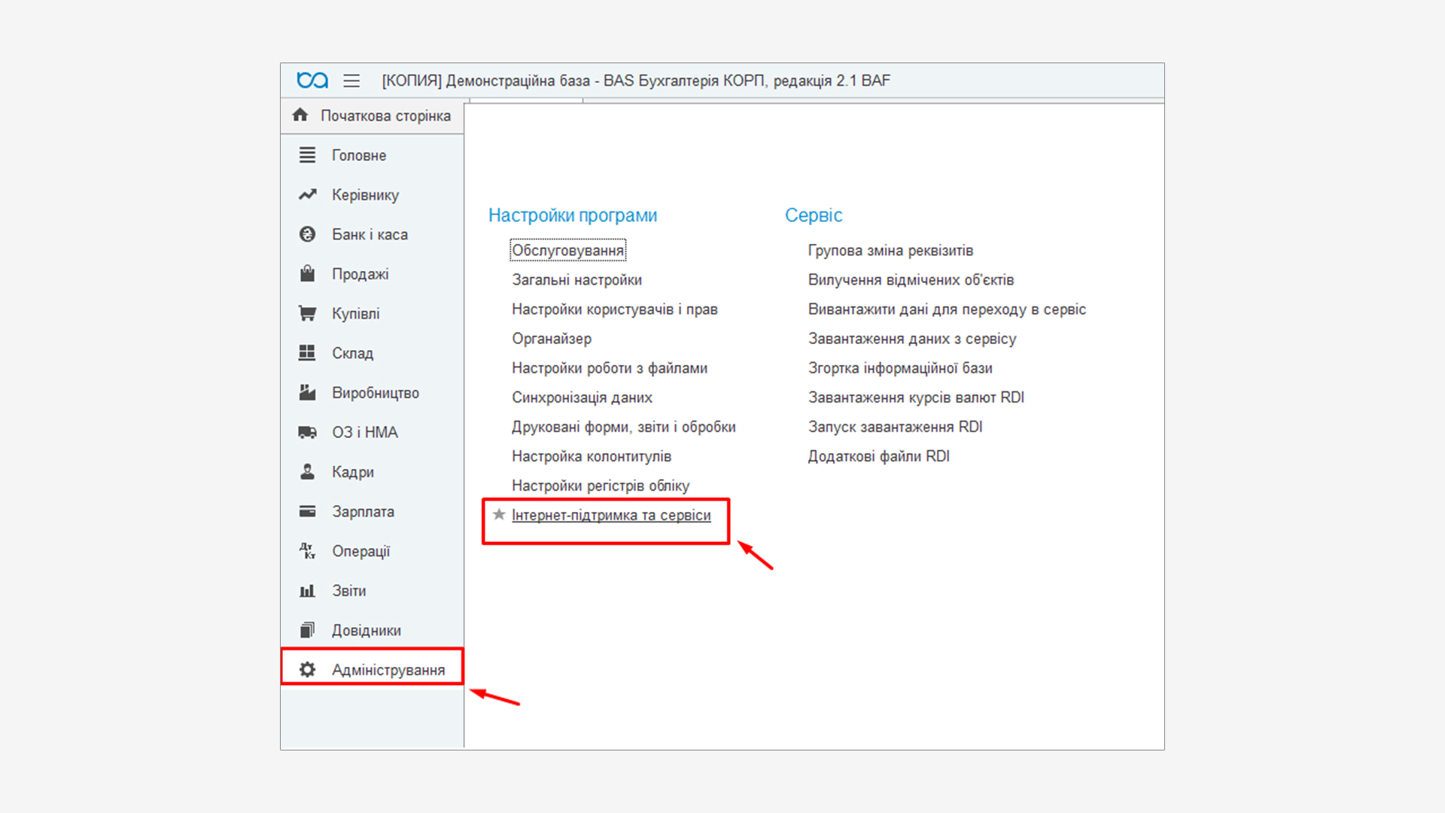Open Вивантажити дані для переходу в сервіс
The image size is (1445, 813).
click(x=947, y=309)
